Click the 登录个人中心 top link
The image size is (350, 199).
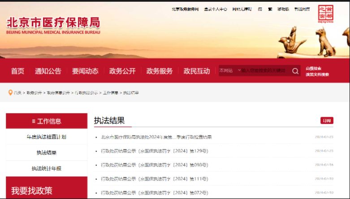click(215, 9)
